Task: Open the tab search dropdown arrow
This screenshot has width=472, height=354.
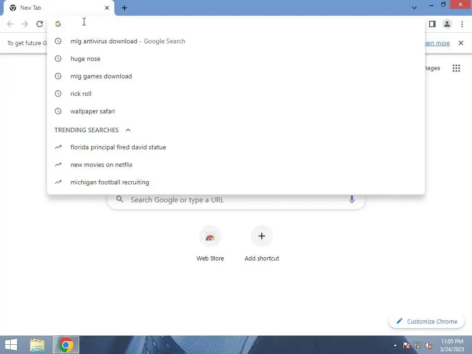Action: coord(414,8)
